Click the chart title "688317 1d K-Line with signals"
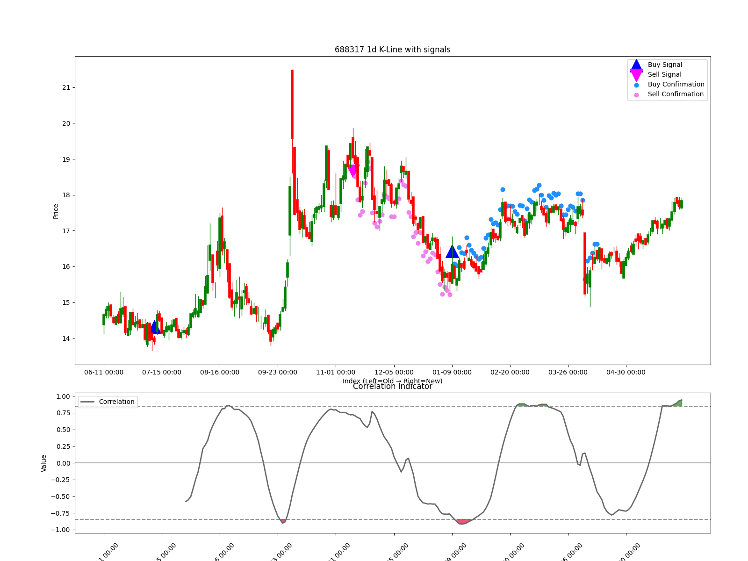 click(393, 50)
